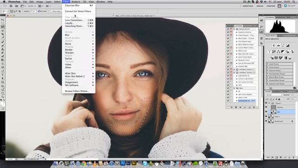The image size is (298, 168).
Task: Hide Group 1 via its eye icon
Action: click(x=266, y=103)
